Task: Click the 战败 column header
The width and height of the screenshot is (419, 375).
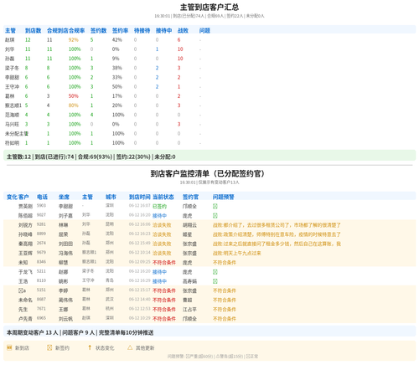Action: tap(183, 30)
